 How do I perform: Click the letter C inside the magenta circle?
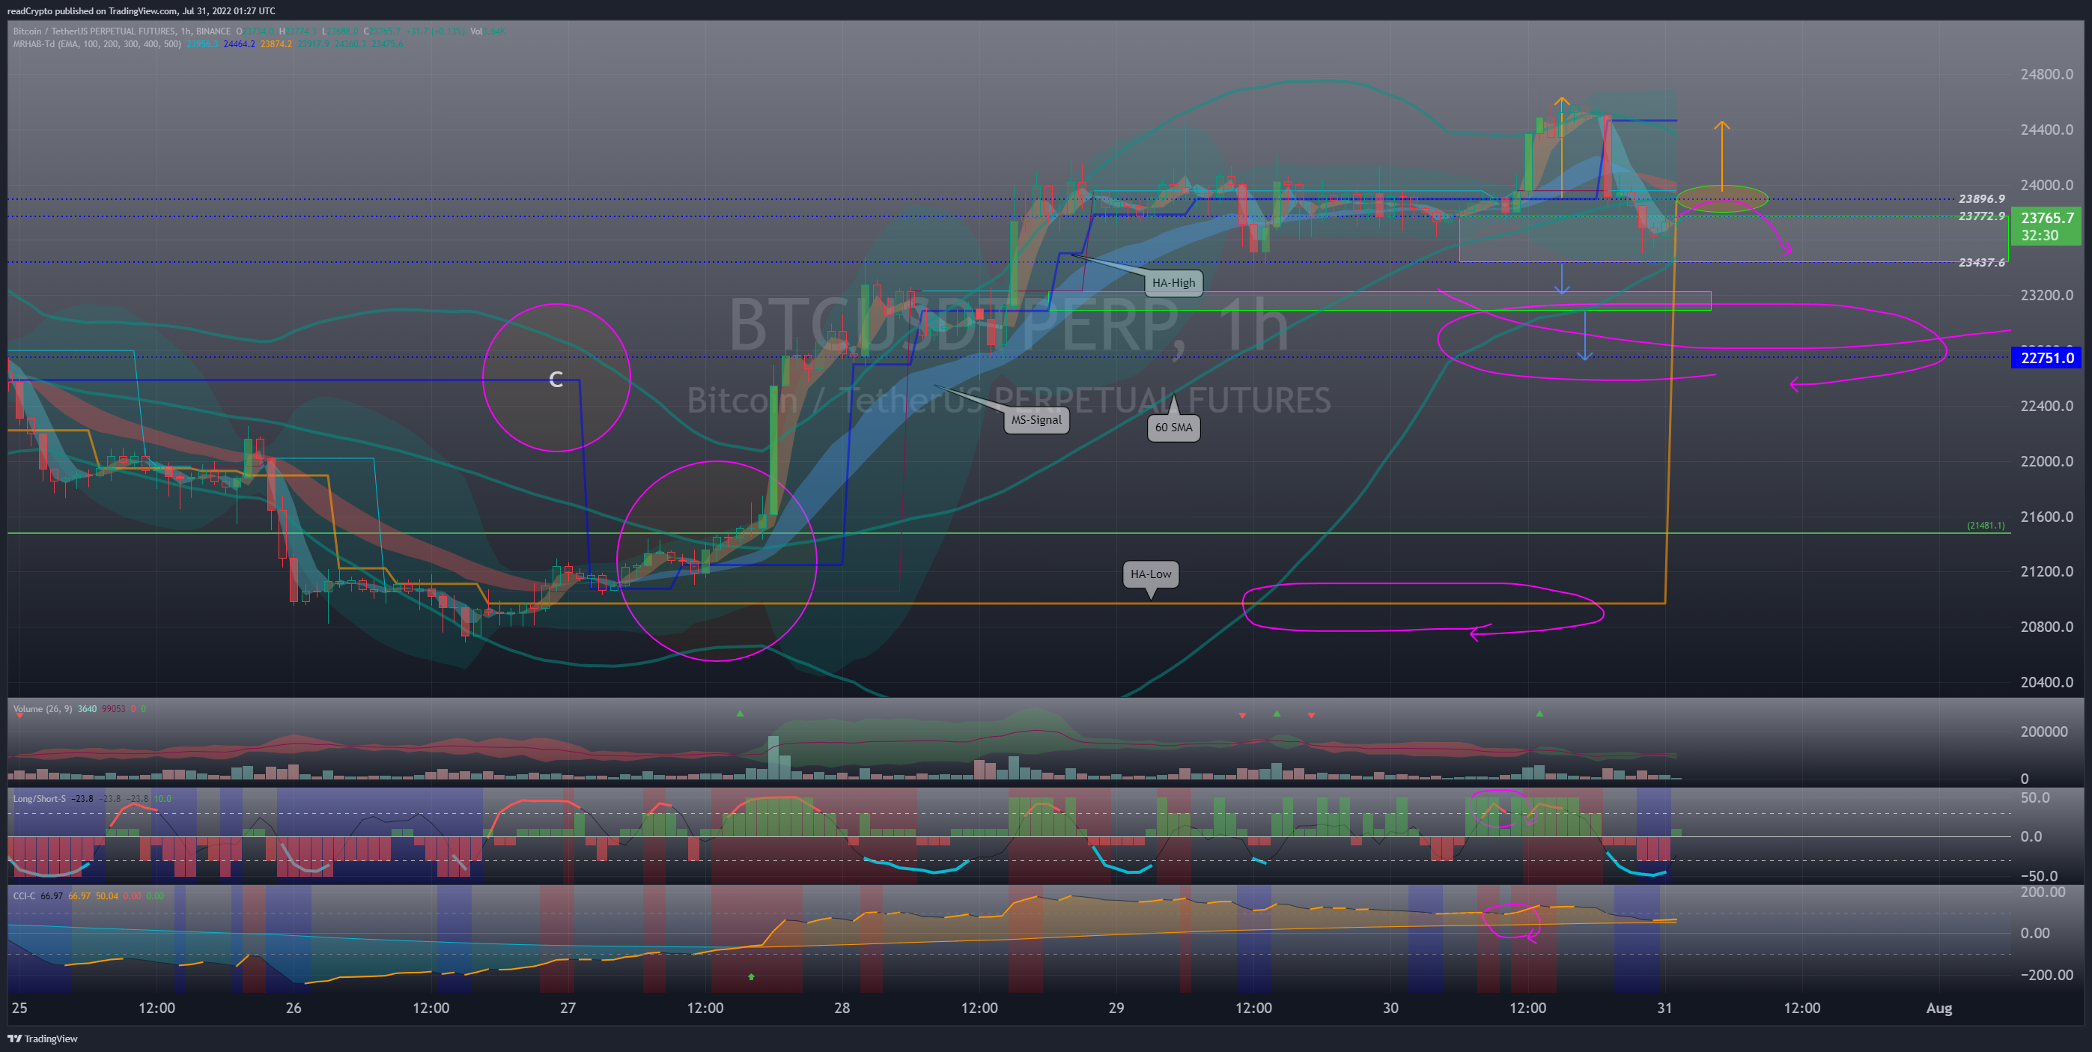[556, 380]
